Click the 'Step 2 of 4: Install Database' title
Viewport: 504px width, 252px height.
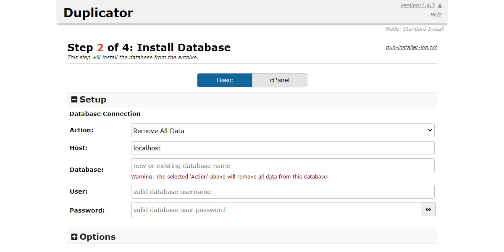point(149,47)
